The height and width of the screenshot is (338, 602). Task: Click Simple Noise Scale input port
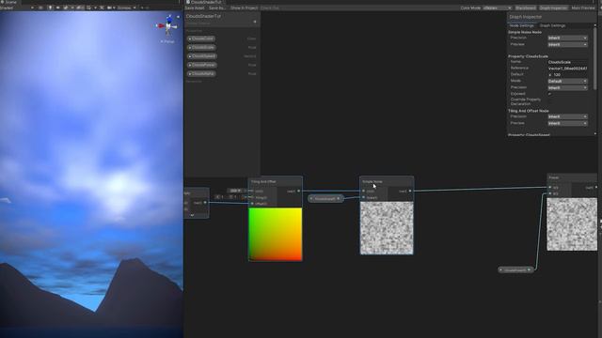click(x=364, y=197)
